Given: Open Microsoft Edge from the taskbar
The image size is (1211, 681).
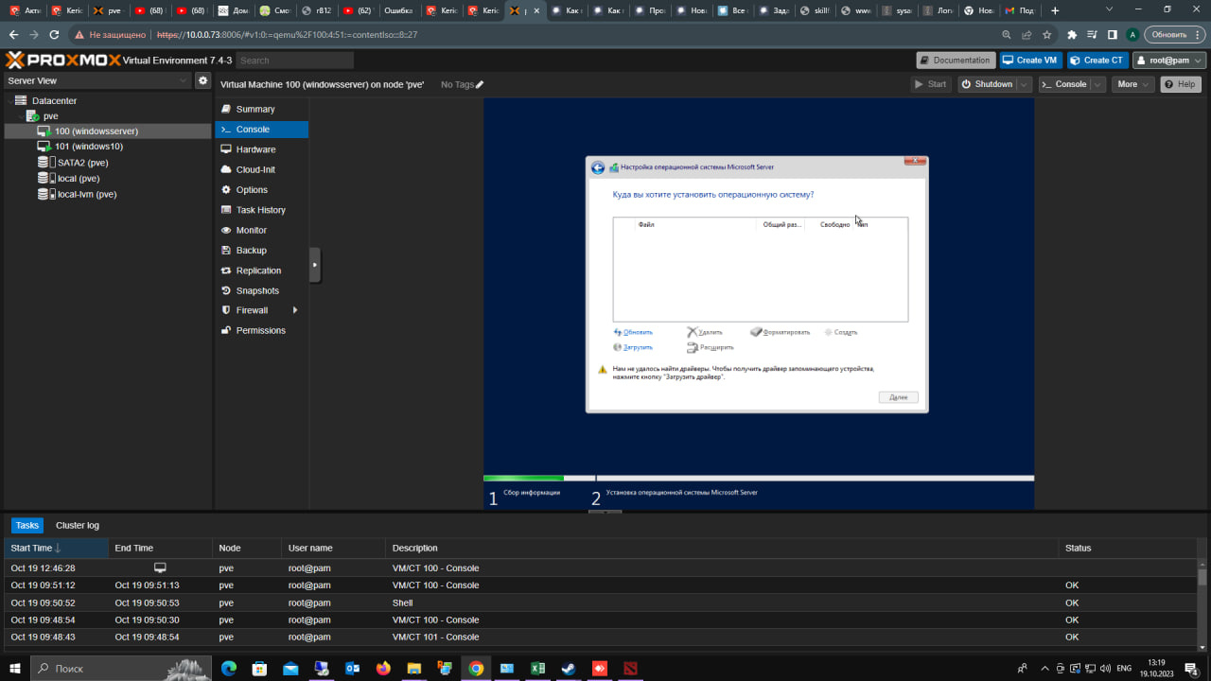Looking at the screenshot, I should (x=229, y=669).
